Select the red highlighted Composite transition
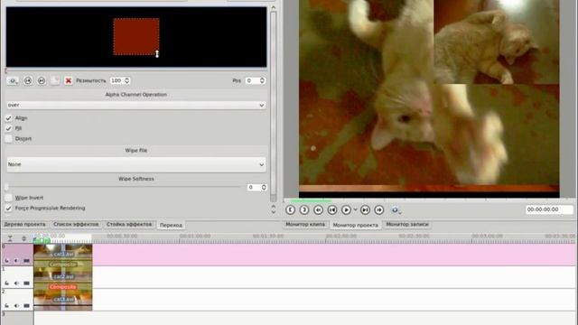The height and width of the screenshot is (325, 578). pos(62,287)
